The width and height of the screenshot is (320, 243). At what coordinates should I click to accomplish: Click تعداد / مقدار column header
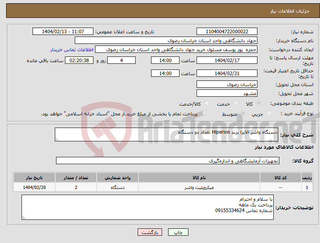click(76, 178)
